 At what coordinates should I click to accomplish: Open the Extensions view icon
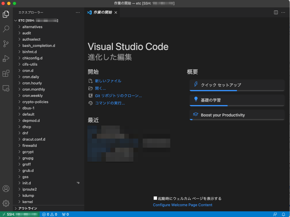[x=6, y=73]
